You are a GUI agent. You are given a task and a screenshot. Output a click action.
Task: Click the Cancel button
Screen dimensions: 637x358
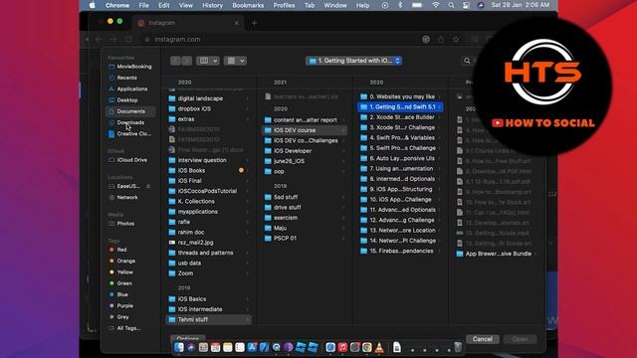[x=483, y=339]
